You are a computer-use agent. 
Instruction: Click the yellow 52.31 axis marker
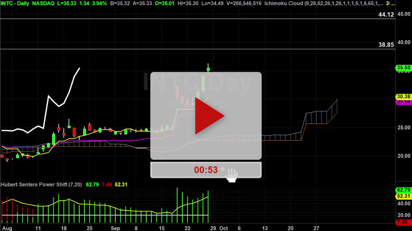point(403,196)
